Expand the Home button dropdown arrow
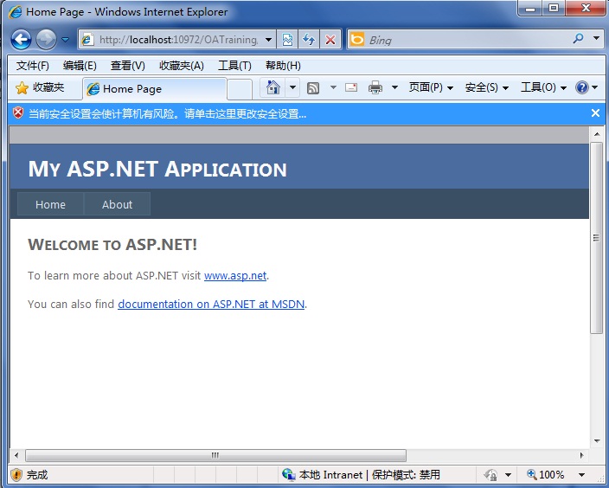Screen dimensions: 609x488 click(293, 87)
